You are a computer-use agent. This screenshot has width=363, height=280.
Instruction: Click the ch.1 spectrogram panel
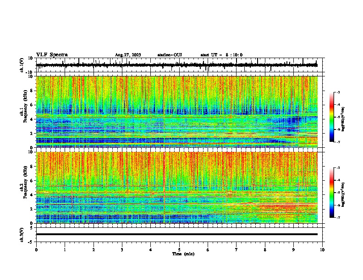click(x=177, y=112)
